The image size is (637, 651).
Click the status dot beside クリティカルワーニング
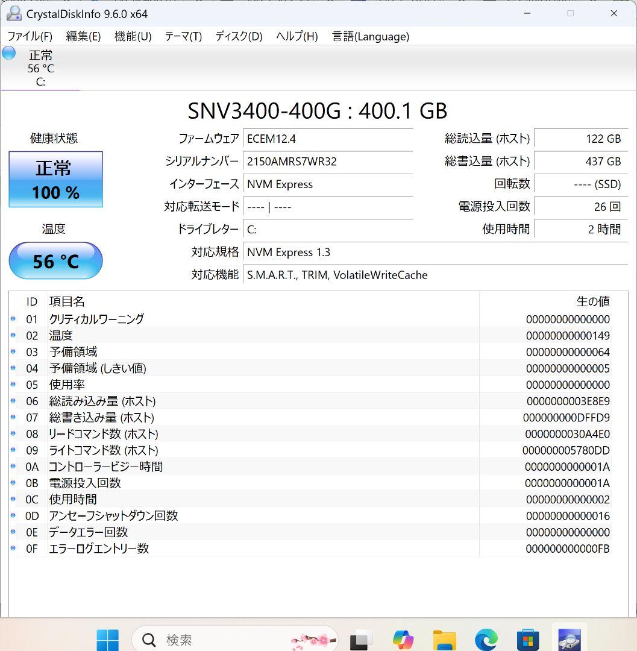click(x=14, y=319)
